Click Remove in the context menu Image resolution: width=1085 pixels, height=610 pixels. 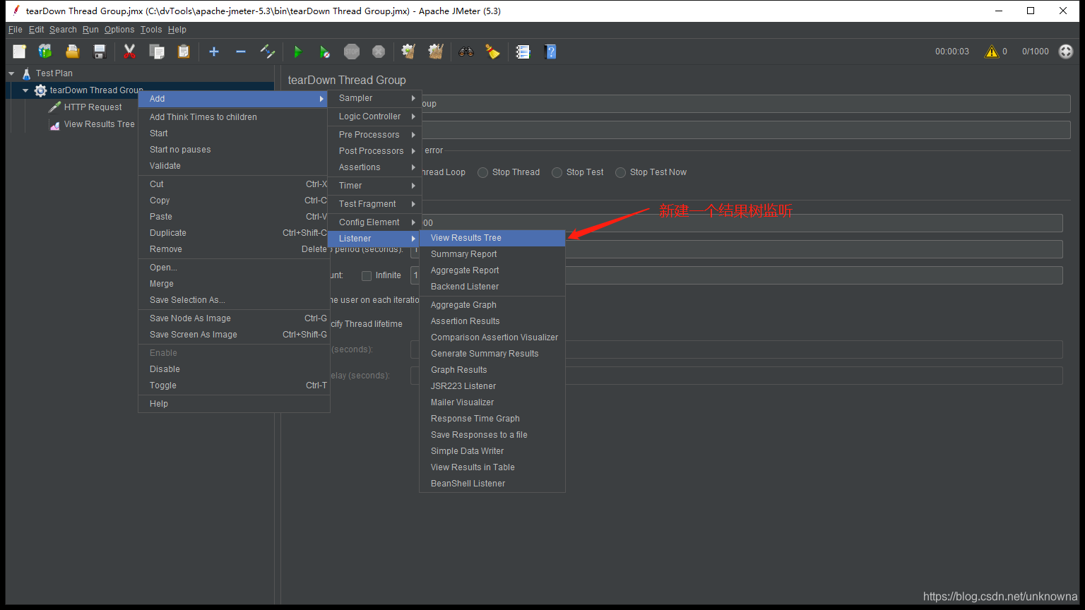pos(234,249)
